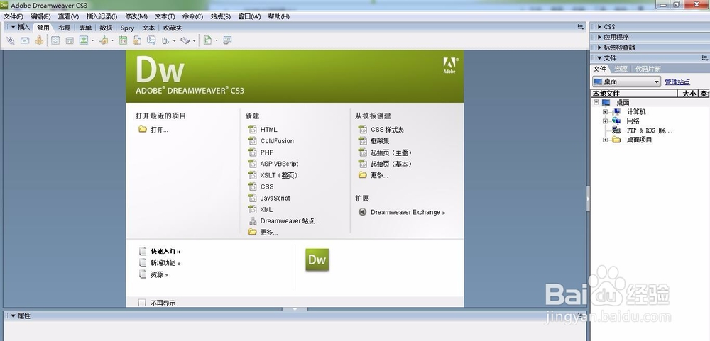The height and width of the screenshot is (341, 710).
Task: Open the Files panel options menu icon
Action: pyautogui.click(x=704, y=58)
